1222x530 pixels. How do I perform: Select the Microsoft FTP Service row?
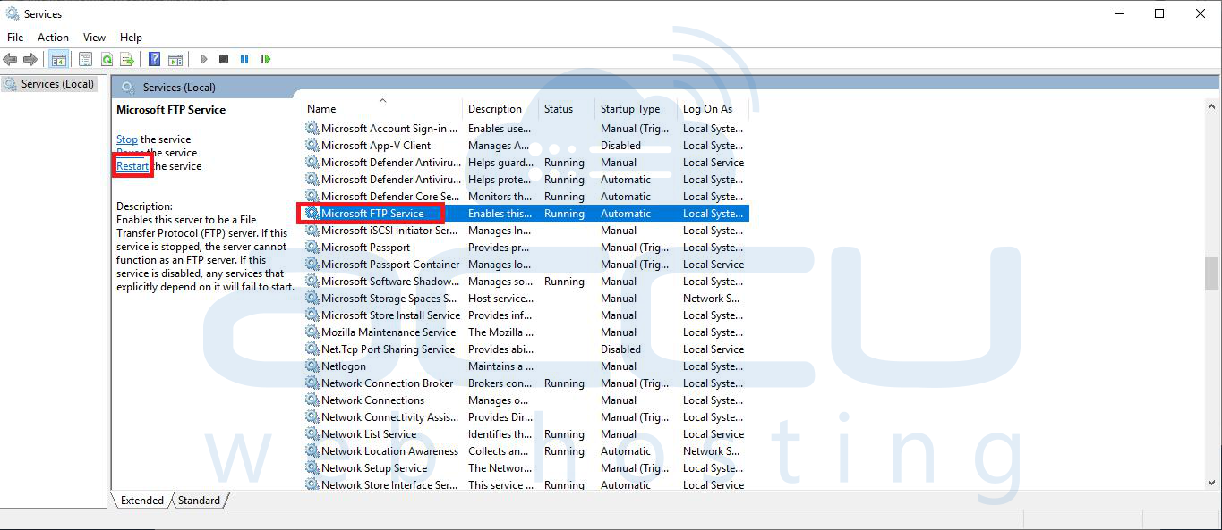(376, 213)
